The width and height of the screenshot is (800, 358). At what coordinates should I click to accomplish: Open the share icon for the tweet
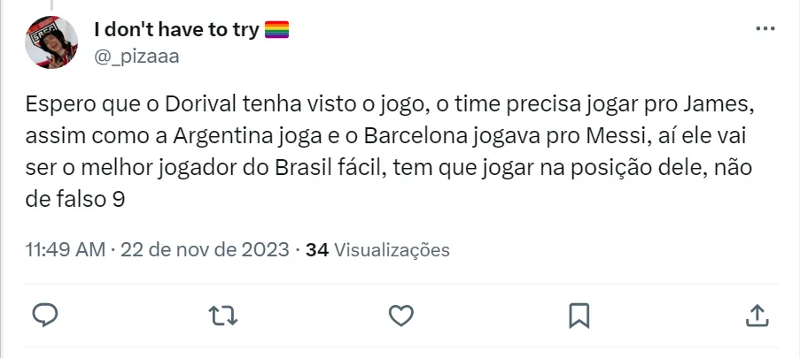[757, 315]
